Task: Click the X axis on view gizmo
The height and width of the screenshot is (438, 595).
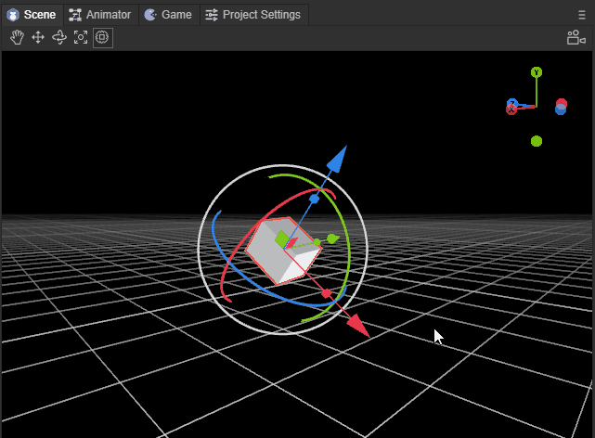Action: (x=511, y=109)
